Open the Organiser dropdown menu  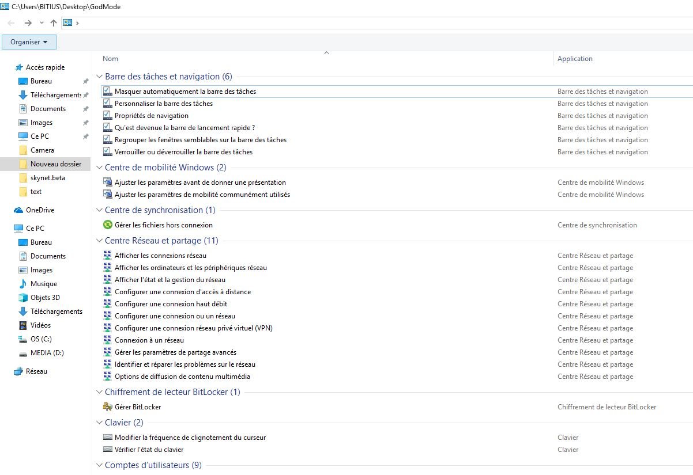tap(29, 42)
